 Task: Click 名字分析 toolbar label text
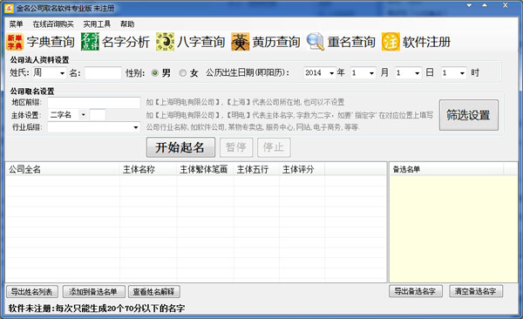click(x=126, y=42)
